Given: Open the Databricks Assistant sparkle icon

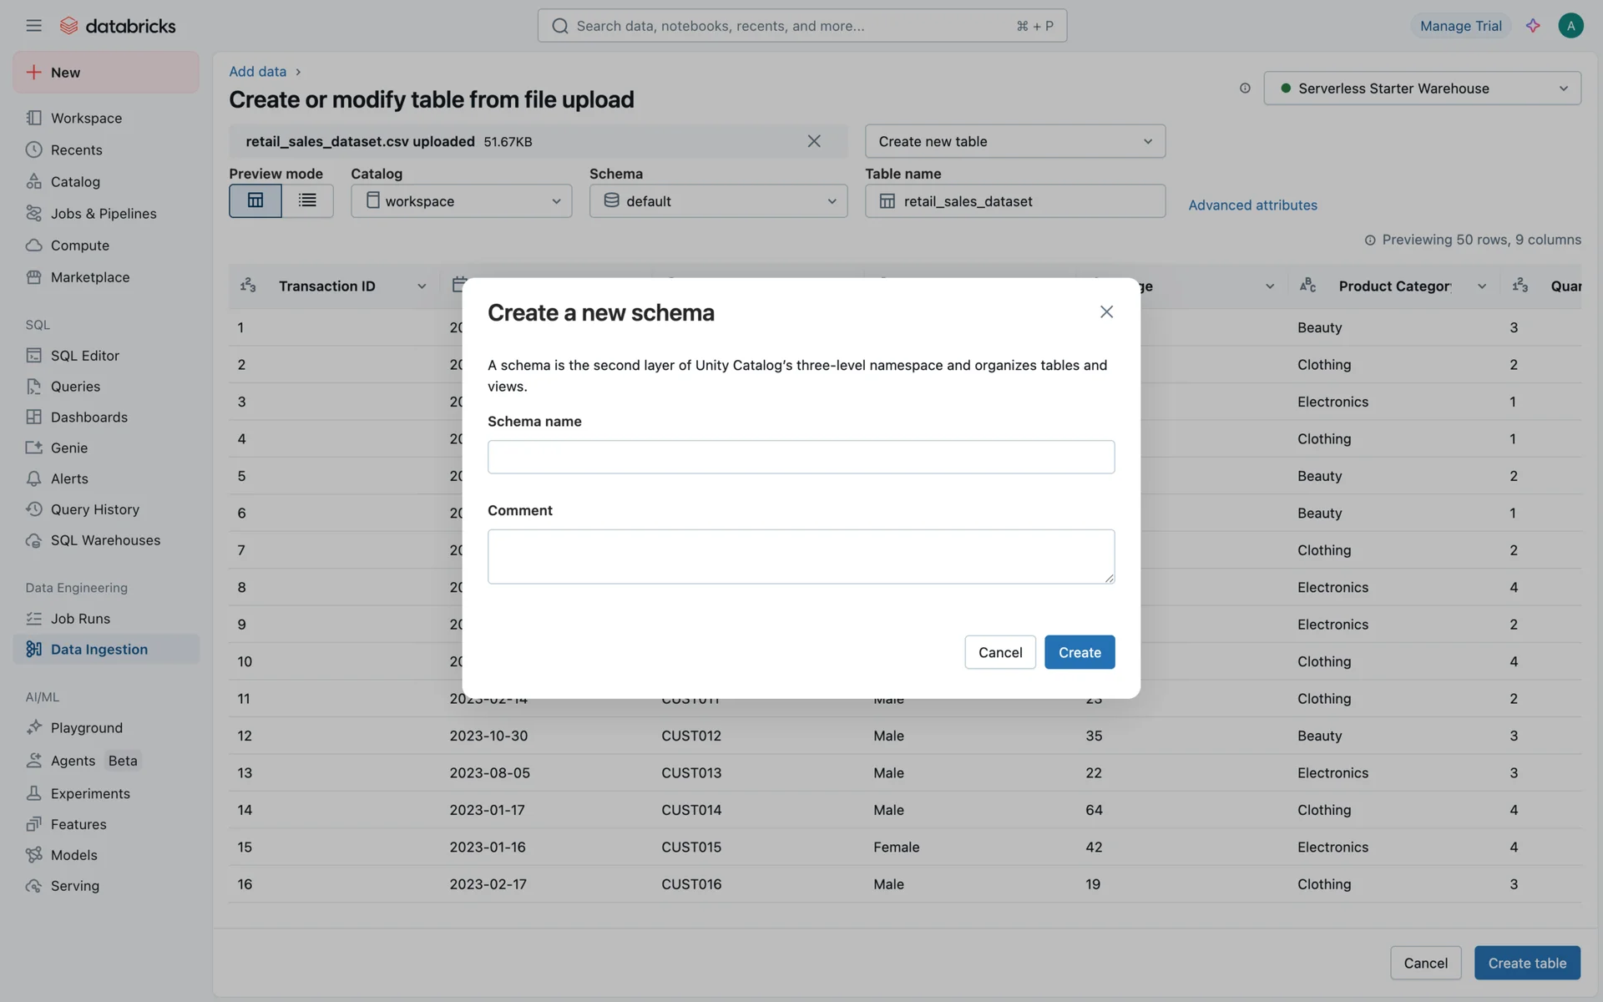Looking at the screenshot, I should coord(1533,26).
